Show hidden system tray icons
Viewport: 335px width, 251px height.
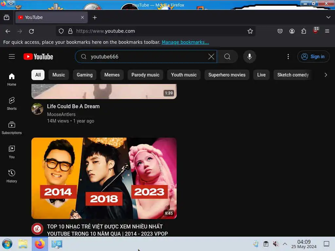[285, 244]
